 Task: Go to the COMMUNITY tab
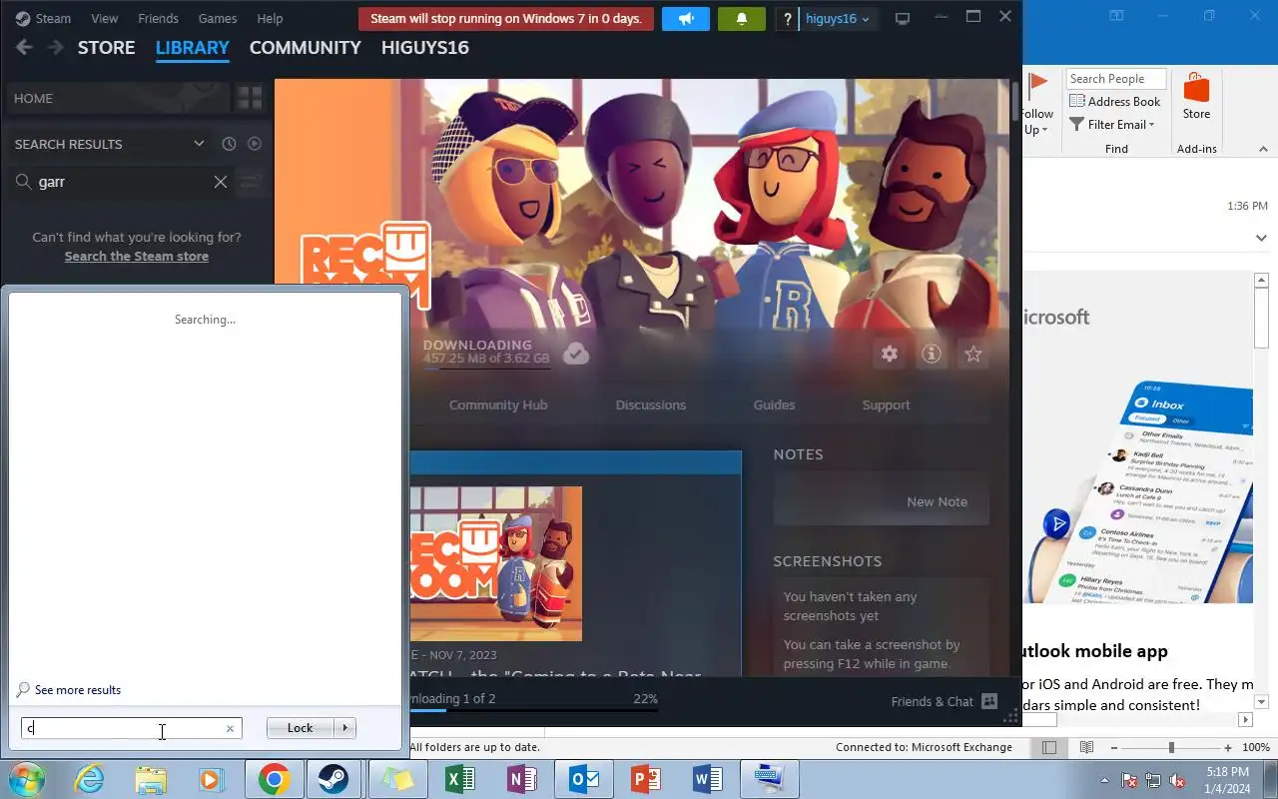[305, 48]
